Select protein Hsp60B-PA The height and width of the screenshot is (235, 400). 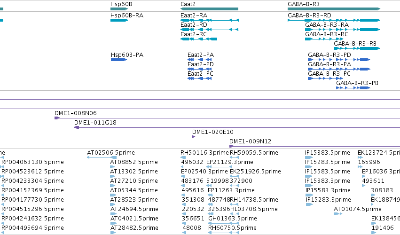tap(127, 55)
